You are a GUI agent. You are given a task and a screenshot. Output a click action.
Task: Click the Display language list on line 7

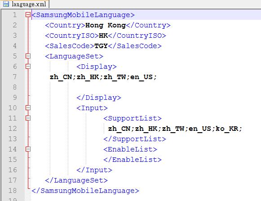(x=103, y=77)
